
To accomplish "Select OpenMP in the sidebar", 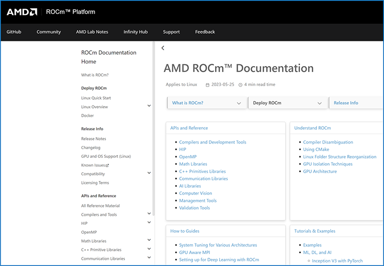I will [x=89, y=232].
